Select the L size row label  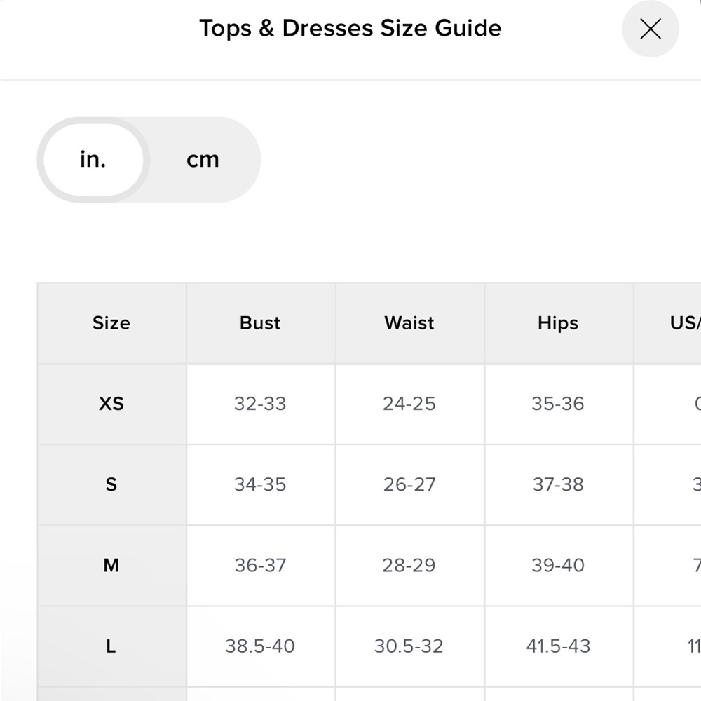111,646
